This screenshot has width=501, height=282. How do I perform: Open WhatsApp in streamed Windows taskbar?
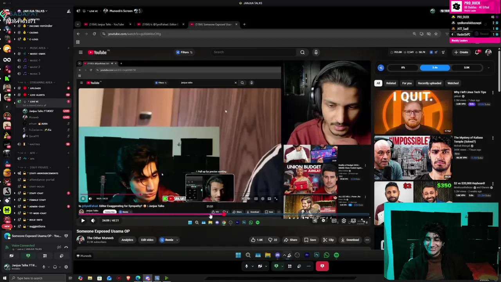click(x=326, y=255)
